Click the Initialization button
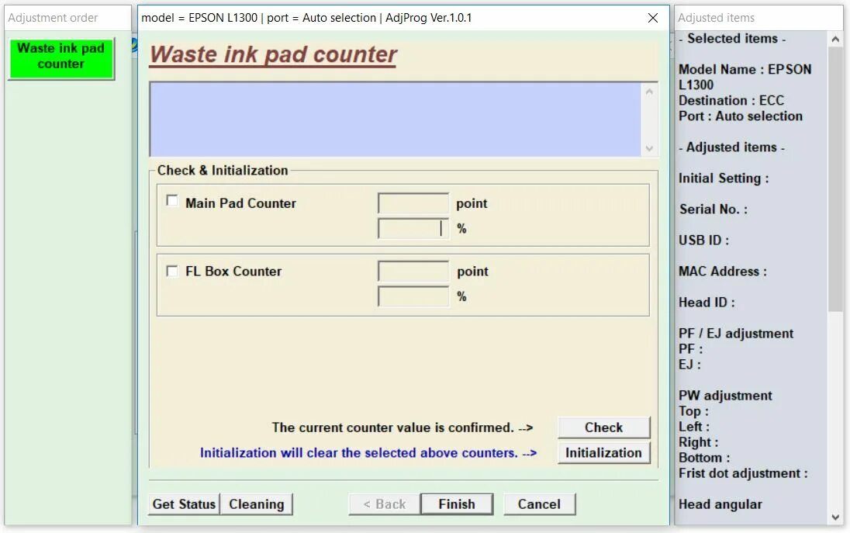The height and width of the screenshot is (533, 850). point(603,453)
